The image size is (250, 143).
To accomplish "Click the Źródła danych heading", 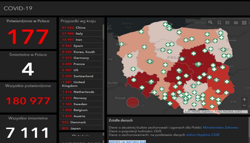I will (121, 120).
